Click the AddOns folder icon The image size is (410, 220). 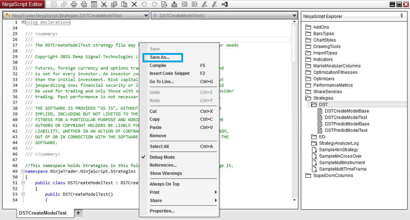click(308, 27)
